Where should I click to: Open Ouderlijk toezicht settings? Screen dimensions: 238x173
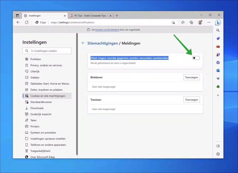[x=47, y=114]
